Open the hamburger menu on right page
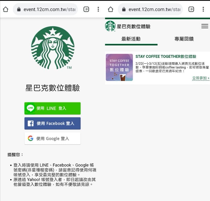Image resolution: width=210 pixels, height=201 pixels. click(x=205, y=26)
